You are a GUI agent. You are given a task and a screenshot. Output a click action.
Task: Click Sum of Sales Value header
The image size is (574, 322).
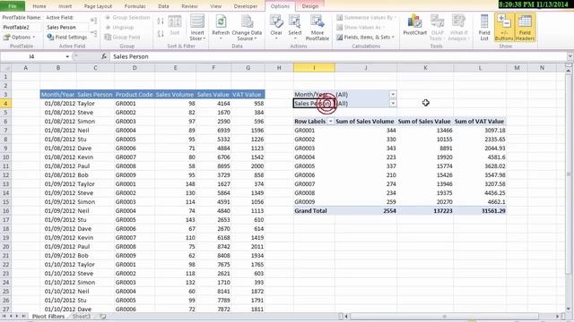tap(424, 122)
